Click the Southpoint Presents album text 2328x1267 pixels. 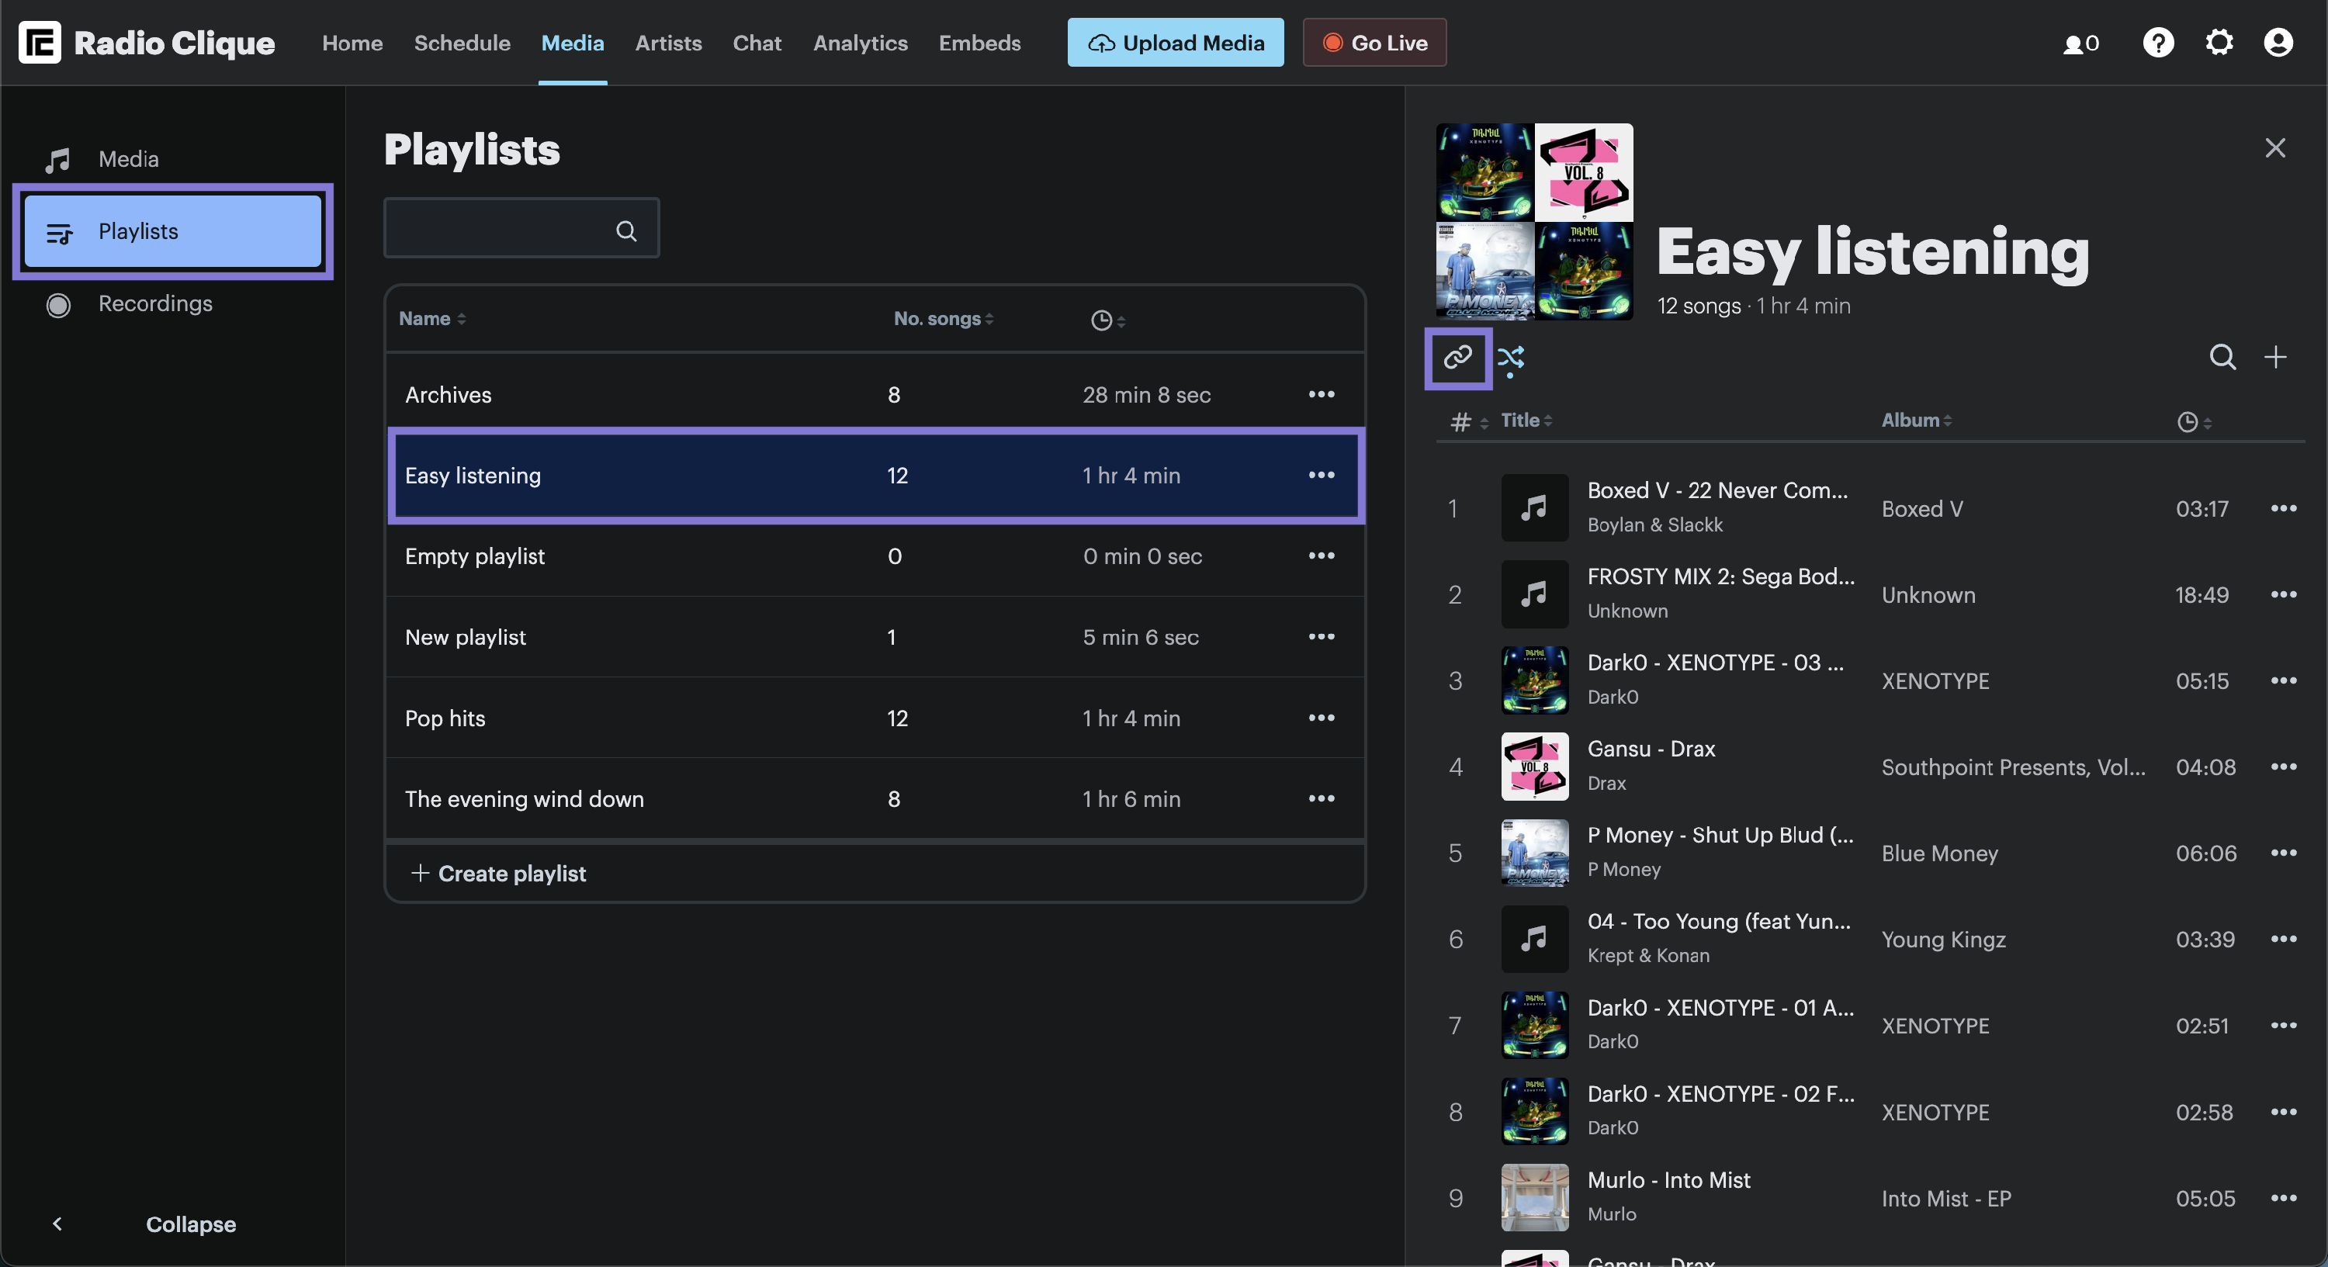pyautogui.click(x=2013, y=767)
